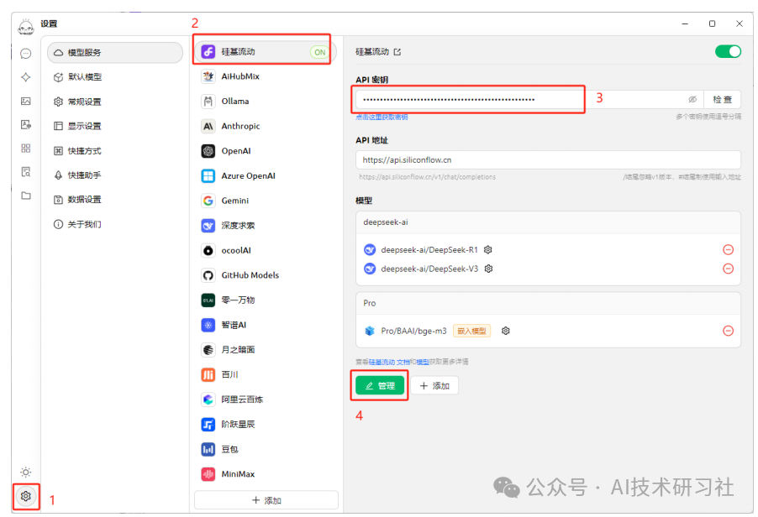The image size is (758, 517).
Task: Select 默认模型 settings menu
Action: coord(115,76)
